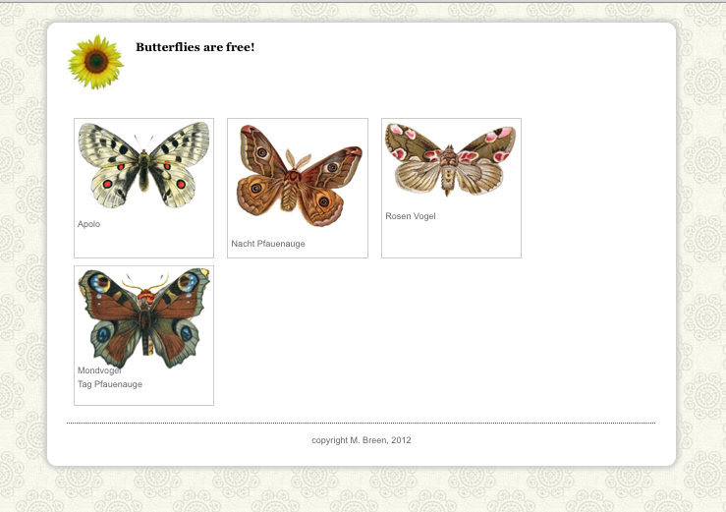The height and width of the screenshot is (512, 726).
Task: Click the copyright M. Breen, 2012 footer
Action: (x=362, y=440)
